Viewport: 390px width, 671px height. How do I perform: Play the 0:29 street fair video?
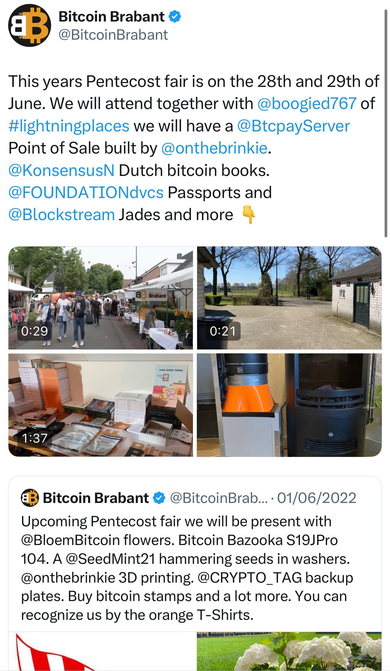(x=100, y=298)
